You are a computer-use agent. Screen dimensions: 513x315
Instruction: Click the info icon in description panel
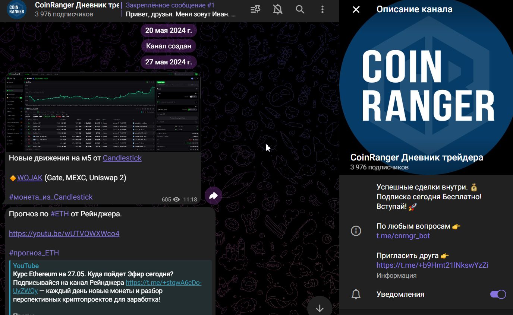(x=356, y=231)
